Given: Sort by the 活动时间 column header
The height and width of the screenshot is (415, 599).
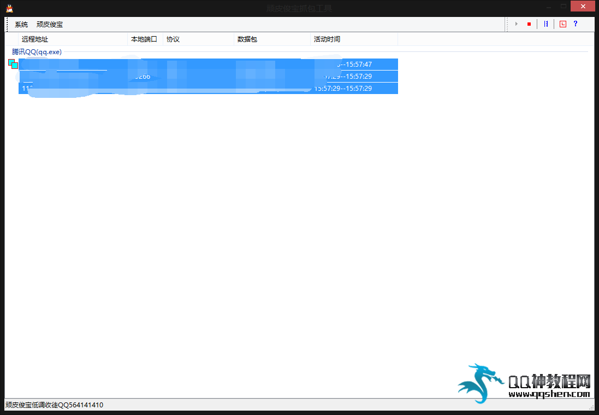Looking at the screenshot, I should point(354,39).
